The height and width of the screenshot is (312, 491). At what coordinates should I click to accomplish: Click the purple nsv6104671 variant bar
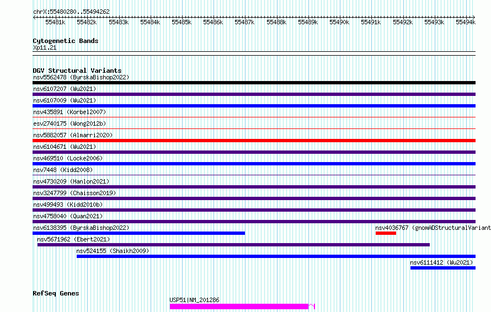click(254, 152)
